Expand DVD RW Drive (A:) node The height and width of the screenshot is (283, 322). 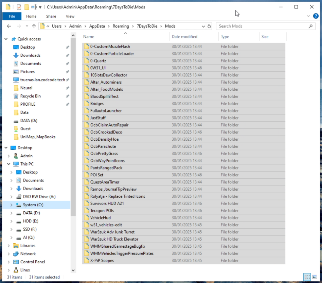[x=11, y=197]
